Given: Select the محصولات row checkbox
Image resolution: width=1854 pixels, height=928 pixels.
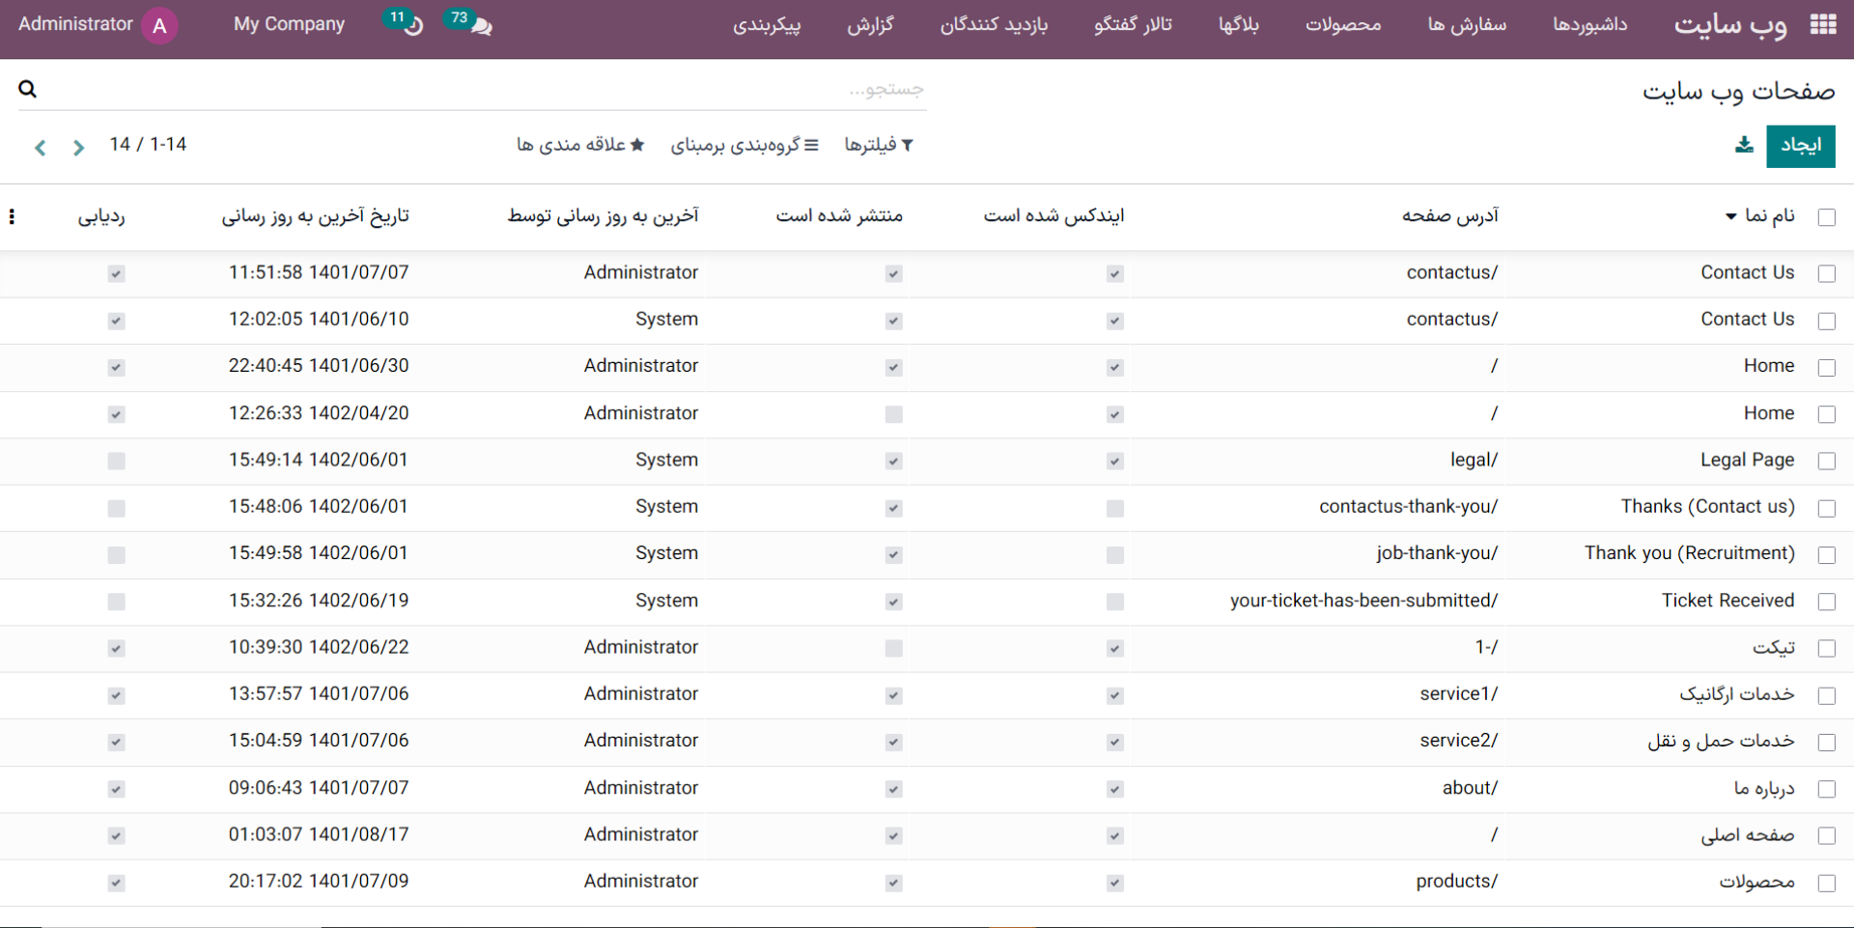Looking at the screenshot, I should click(x=1826, y=883).
